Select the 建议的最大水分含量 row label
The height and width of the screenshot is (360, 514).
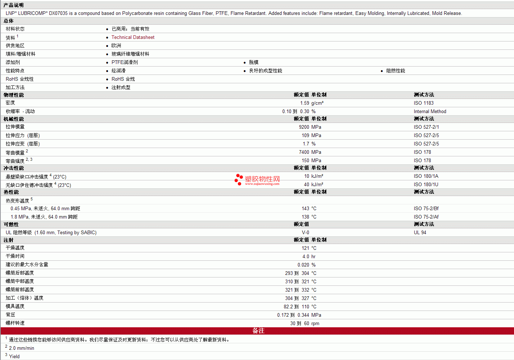pyautogui.click(x=27, y=264)
